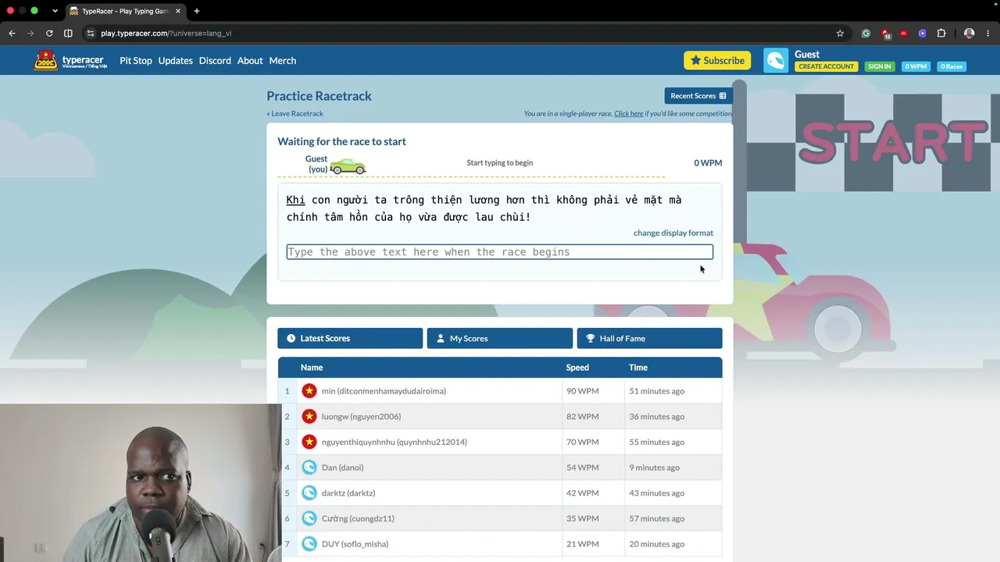The width and height of the screenshot is (1000, 562).
Task: Open the Updates menu item
Action: (175, 61)
